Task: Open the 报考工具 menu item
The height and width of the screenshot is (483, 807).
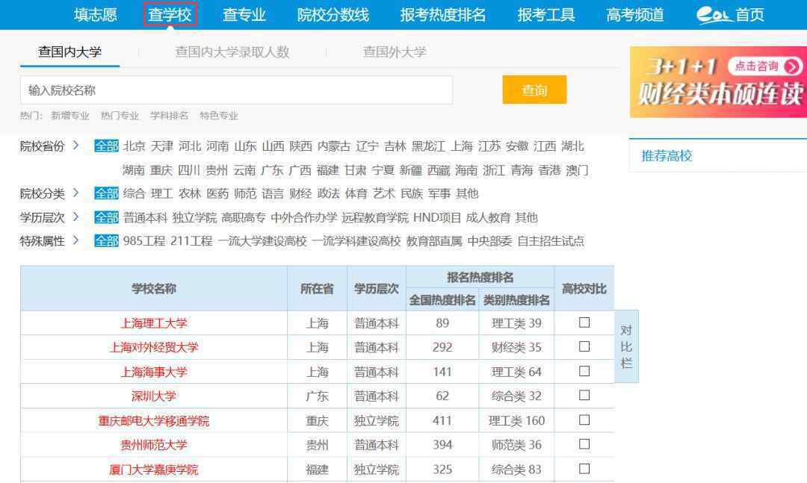Action: pyautogui.click(x=546, y=14)
